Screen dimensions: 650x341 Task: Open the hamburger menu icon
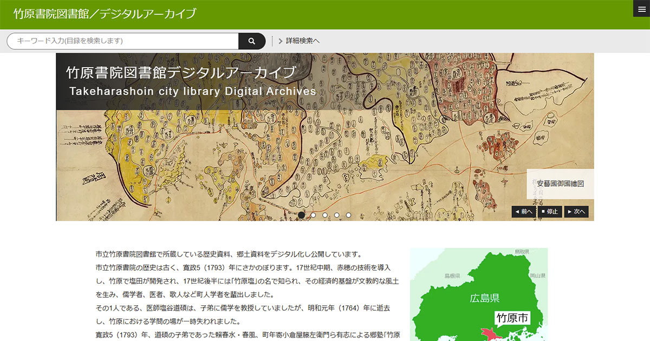[x=641, y=9]
